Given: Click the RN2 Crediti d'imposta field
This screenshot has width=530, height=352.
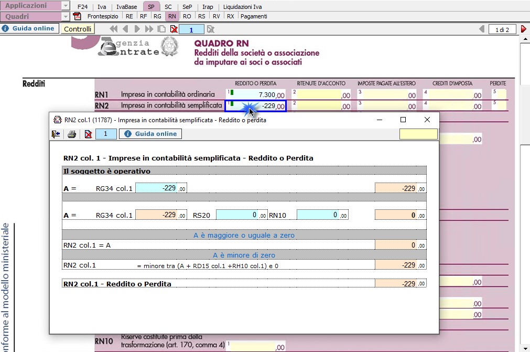Looking at the screenshot, I should 453,106.
